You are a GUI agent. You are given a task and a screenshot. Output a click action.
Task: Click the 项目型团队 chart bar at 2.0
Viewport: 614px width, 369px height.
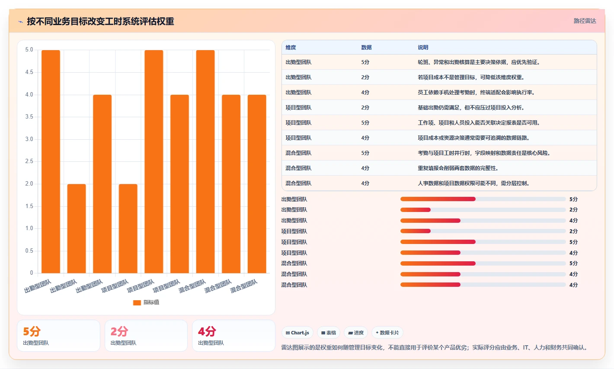[128, 229]
